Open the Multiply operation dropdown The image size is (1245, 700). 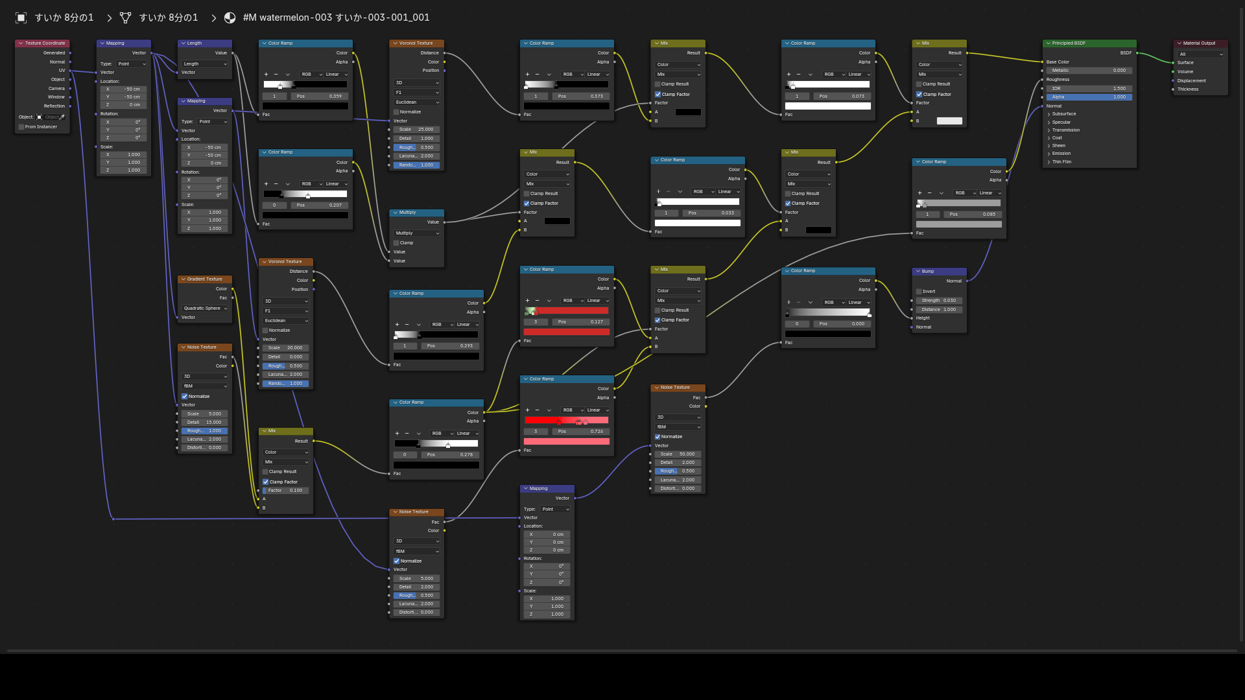click(417, 233)
